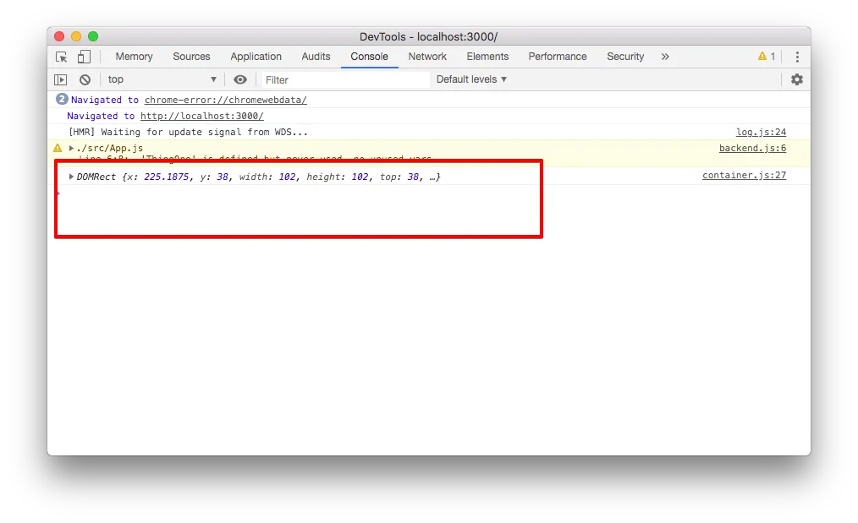Minimize the DevTools window
This screenshot has width=858, height=523.
(77, 36)
